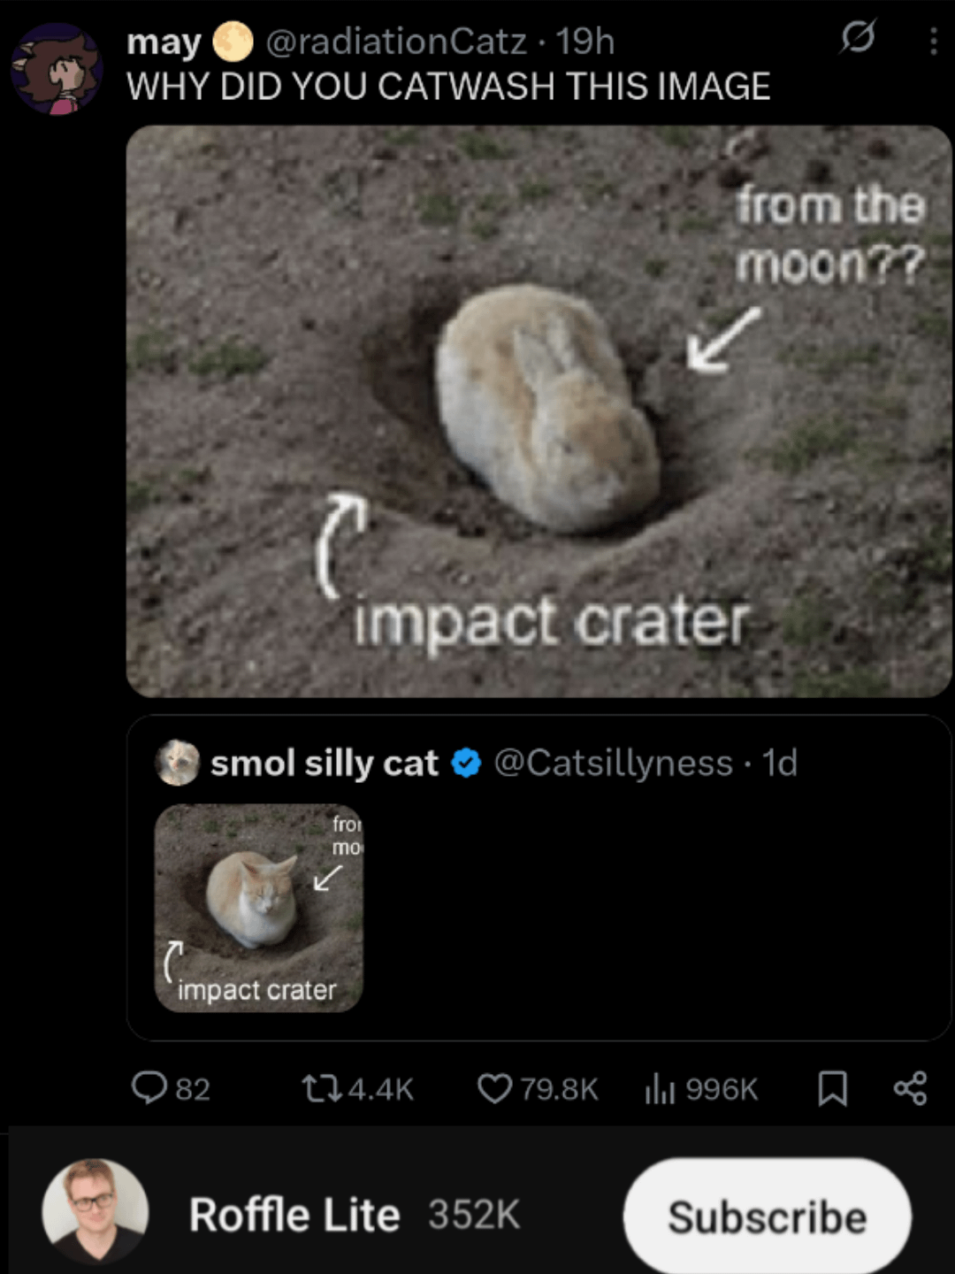Click the Roffle Lite channel name
The width and height of the screenshot is (955, 1274).
pyautogui.click(x=294, y=1215)
